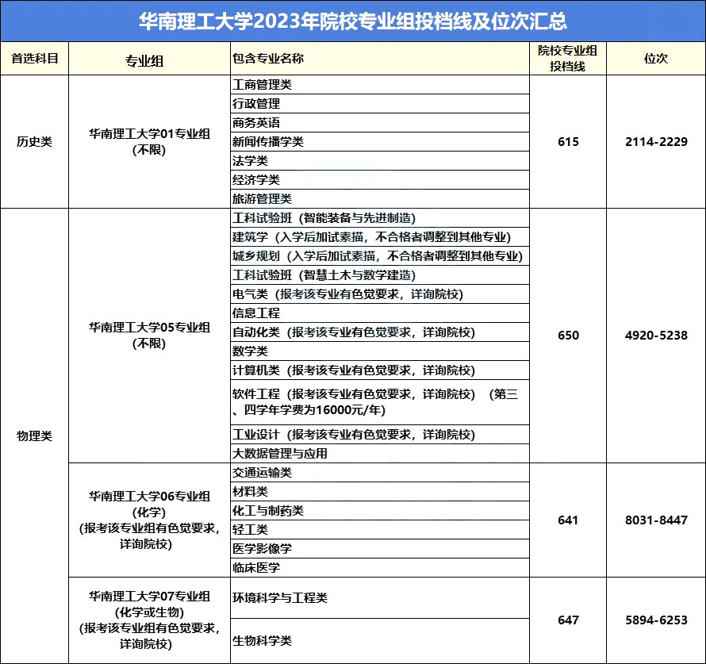Select the 首选科目 column header
This screenshot has width=706, height=664.
pos(35,59)
